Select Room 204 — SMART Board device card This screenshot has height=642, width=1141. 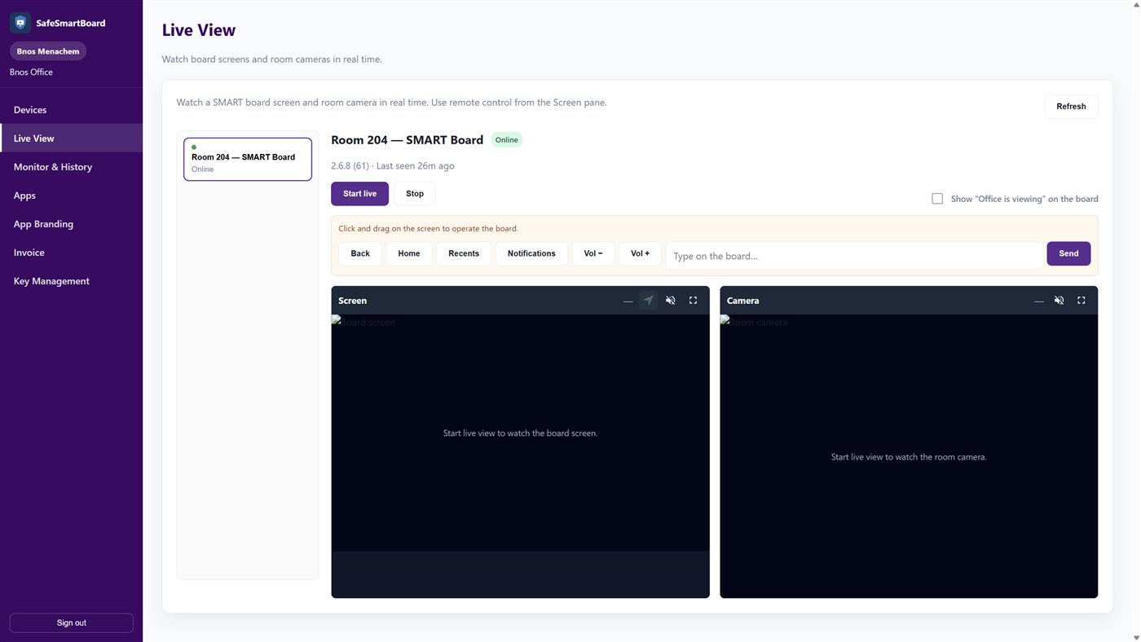[x=248, y=159]
